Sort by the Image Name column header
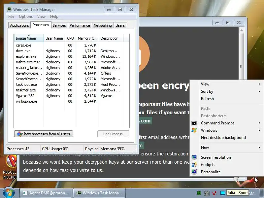This screenshot has width=264, height=198. point(29,38)
